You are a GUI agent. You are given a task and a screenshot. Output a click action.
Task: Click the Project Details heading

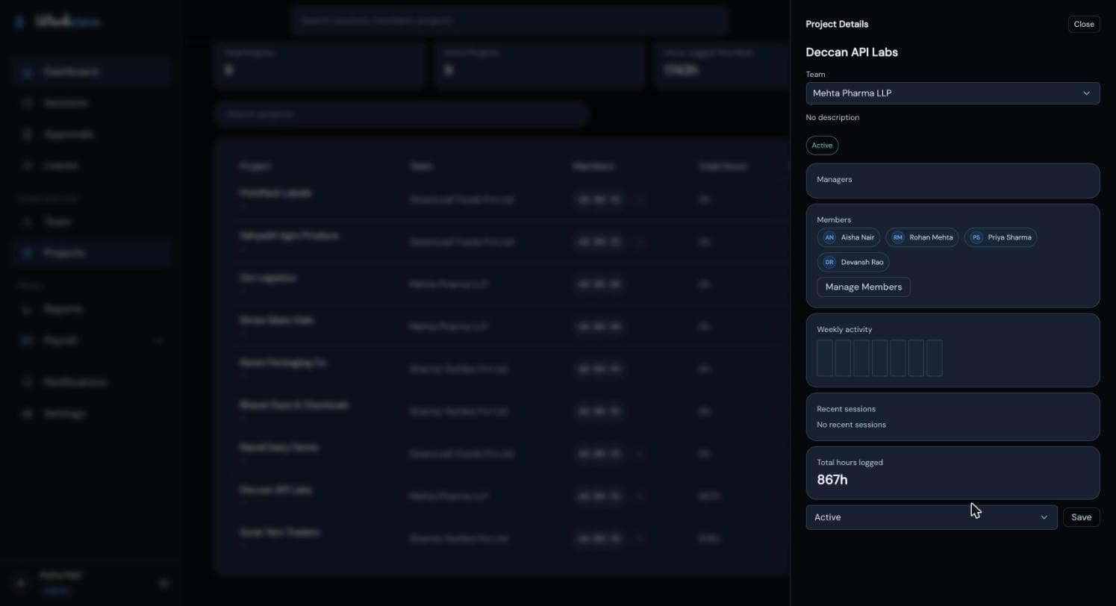837,24
